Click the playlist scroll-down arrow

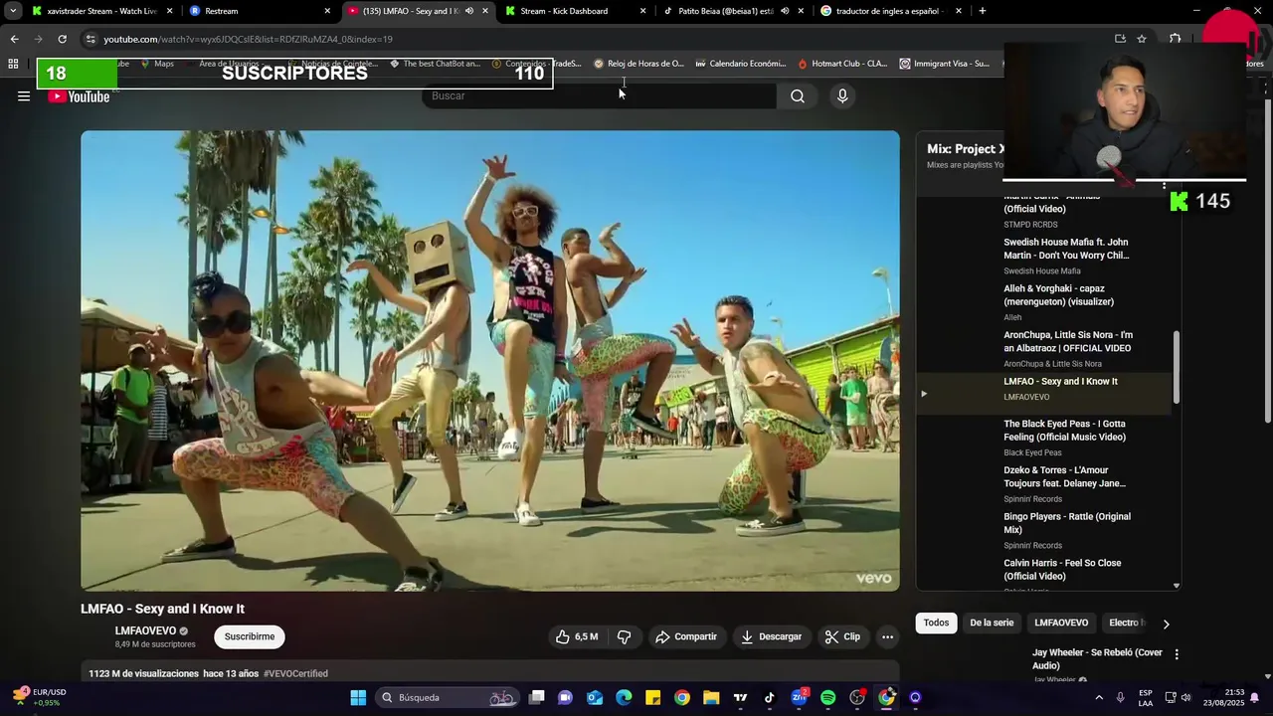click(x=1177, y=586)
